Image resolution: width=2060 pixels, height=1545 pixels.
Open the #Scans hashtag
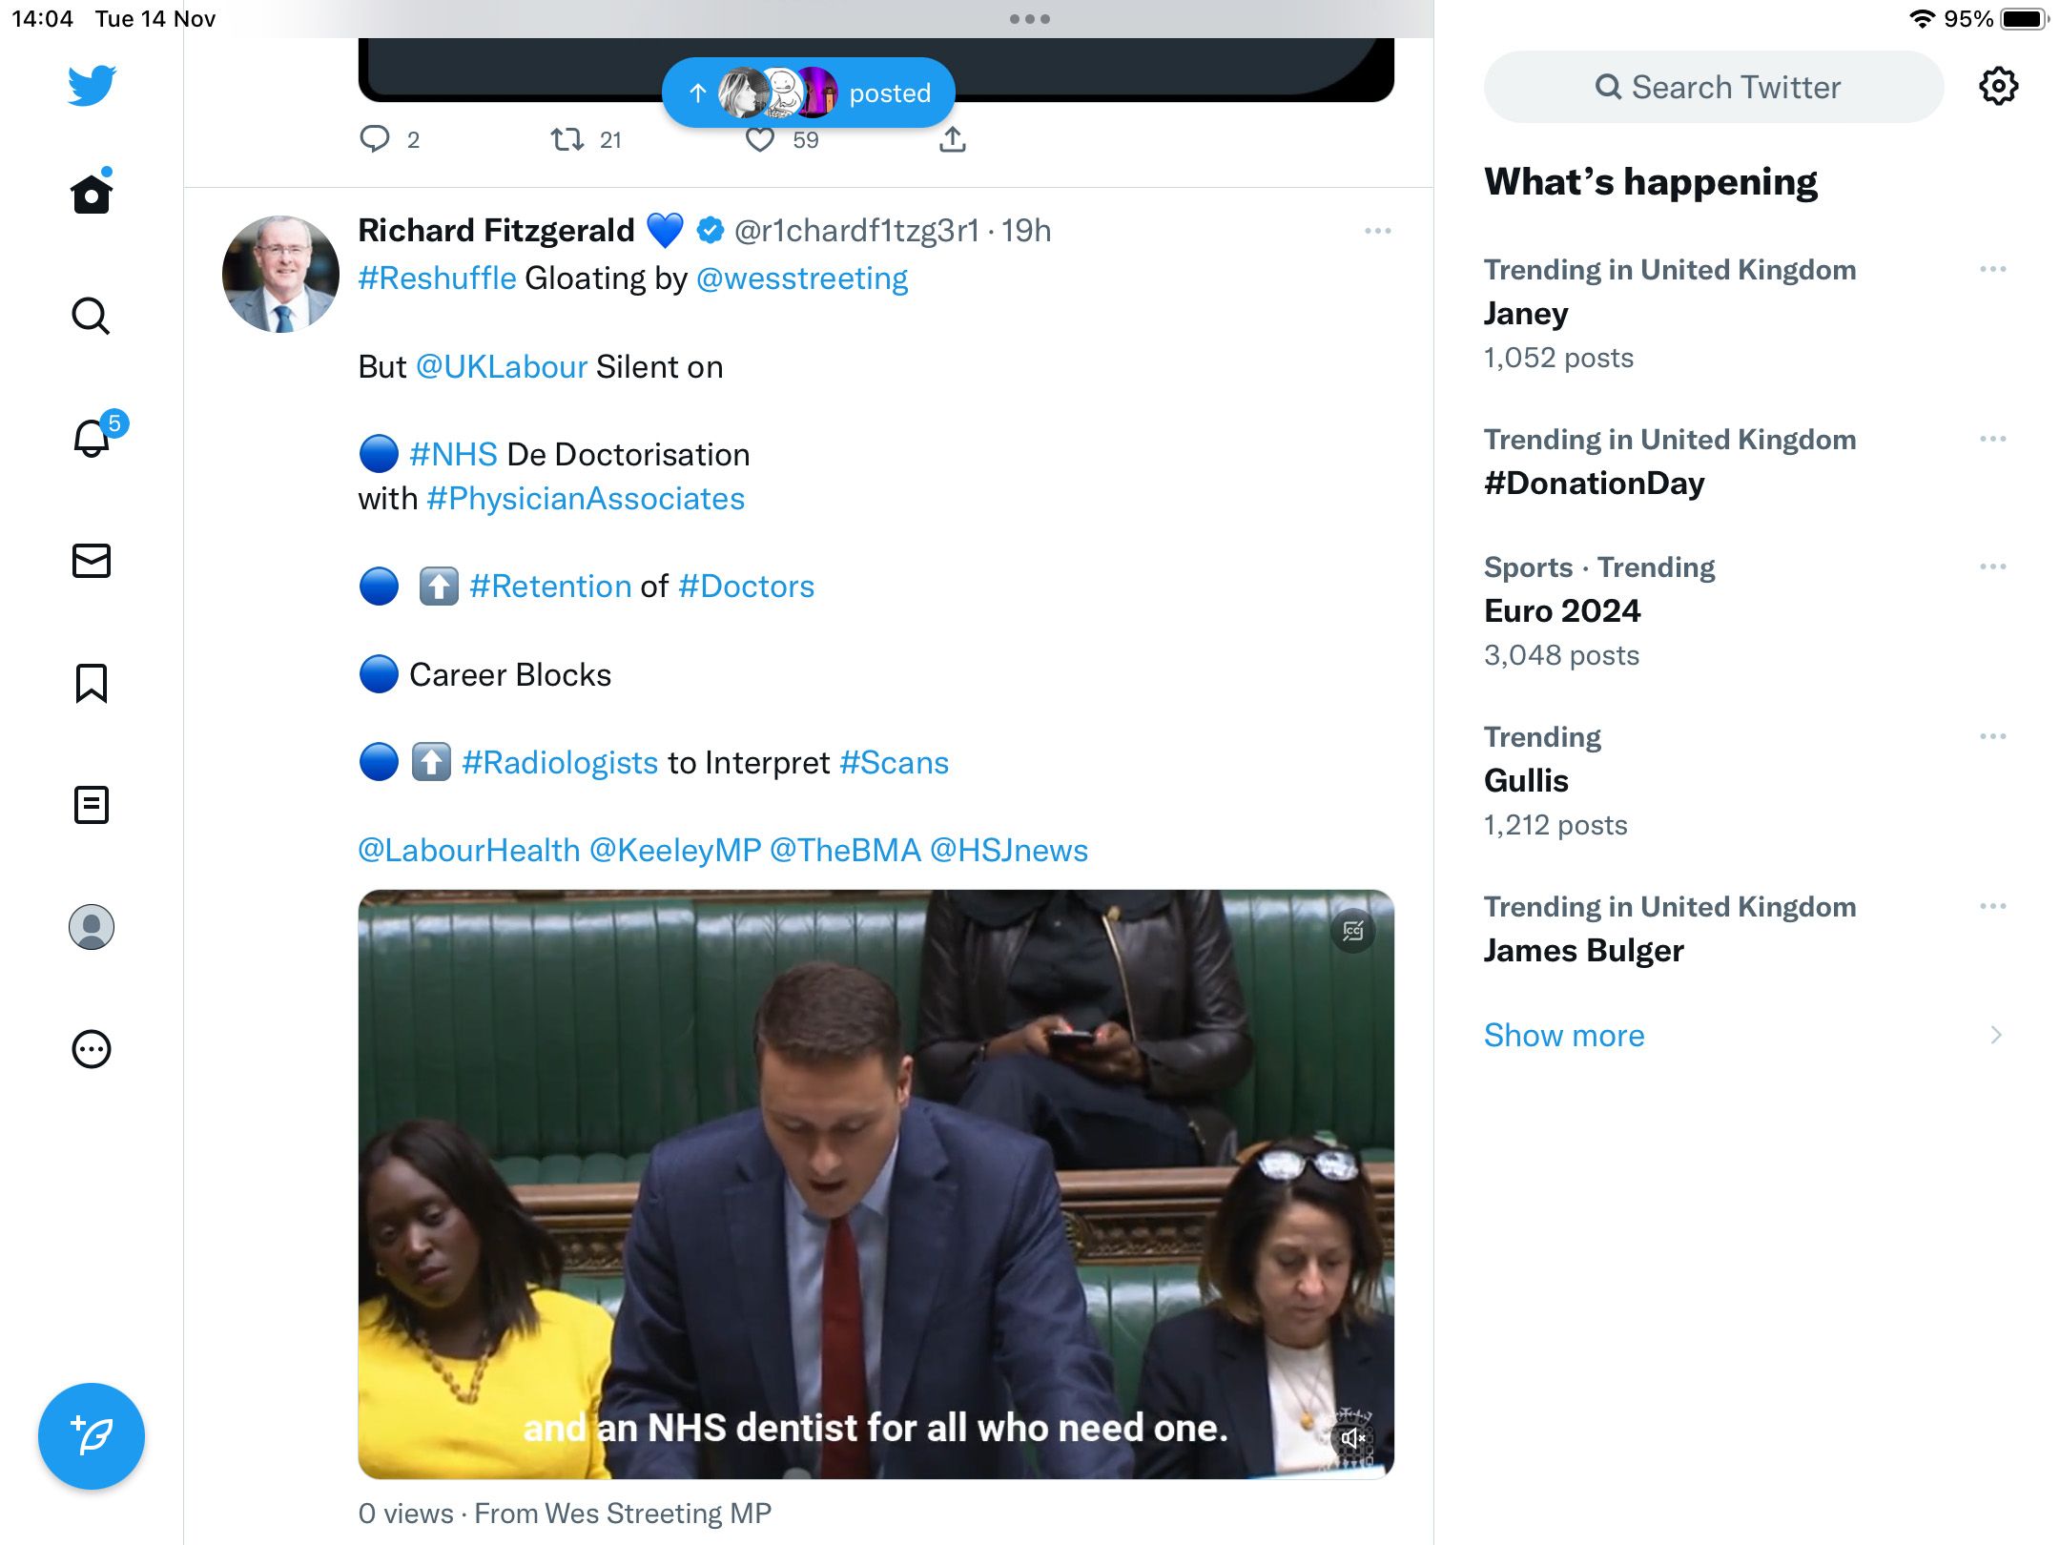click(895, 763)
